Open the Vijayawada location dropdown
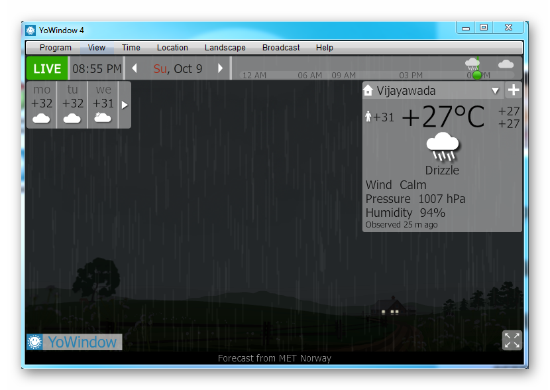This screenshot has width=550, height=390. (x=495, y=91)
